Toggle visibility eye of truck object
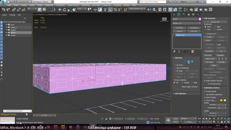The width and height of the screenshot is (231, 130). (6, 25)
